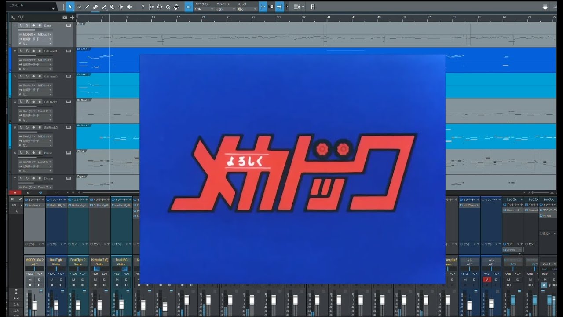Click the Neutron 4 insert on first channel

pyautogui.click(x=34, y=205)
